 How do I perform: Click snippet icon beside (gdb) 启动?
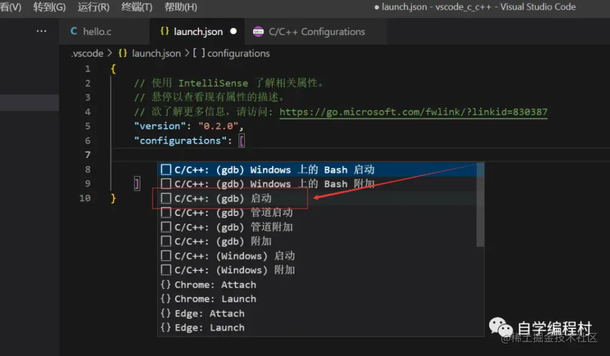tap(166, 199)
